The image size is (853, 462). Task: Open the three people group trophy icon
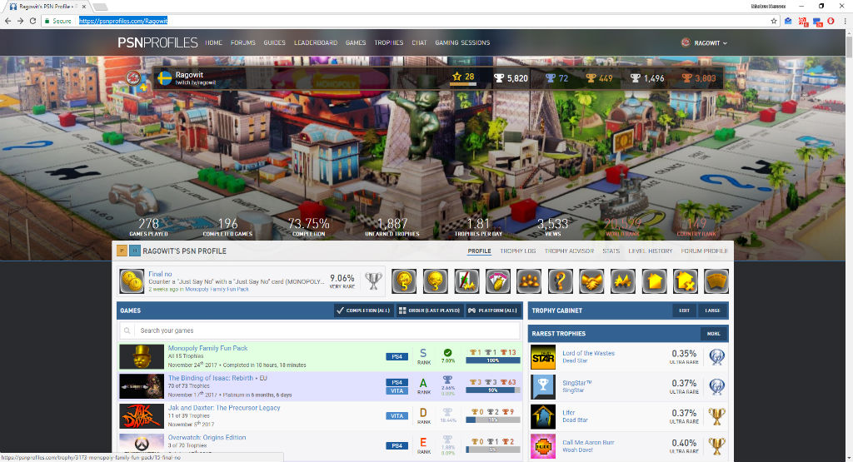(529, 281)
